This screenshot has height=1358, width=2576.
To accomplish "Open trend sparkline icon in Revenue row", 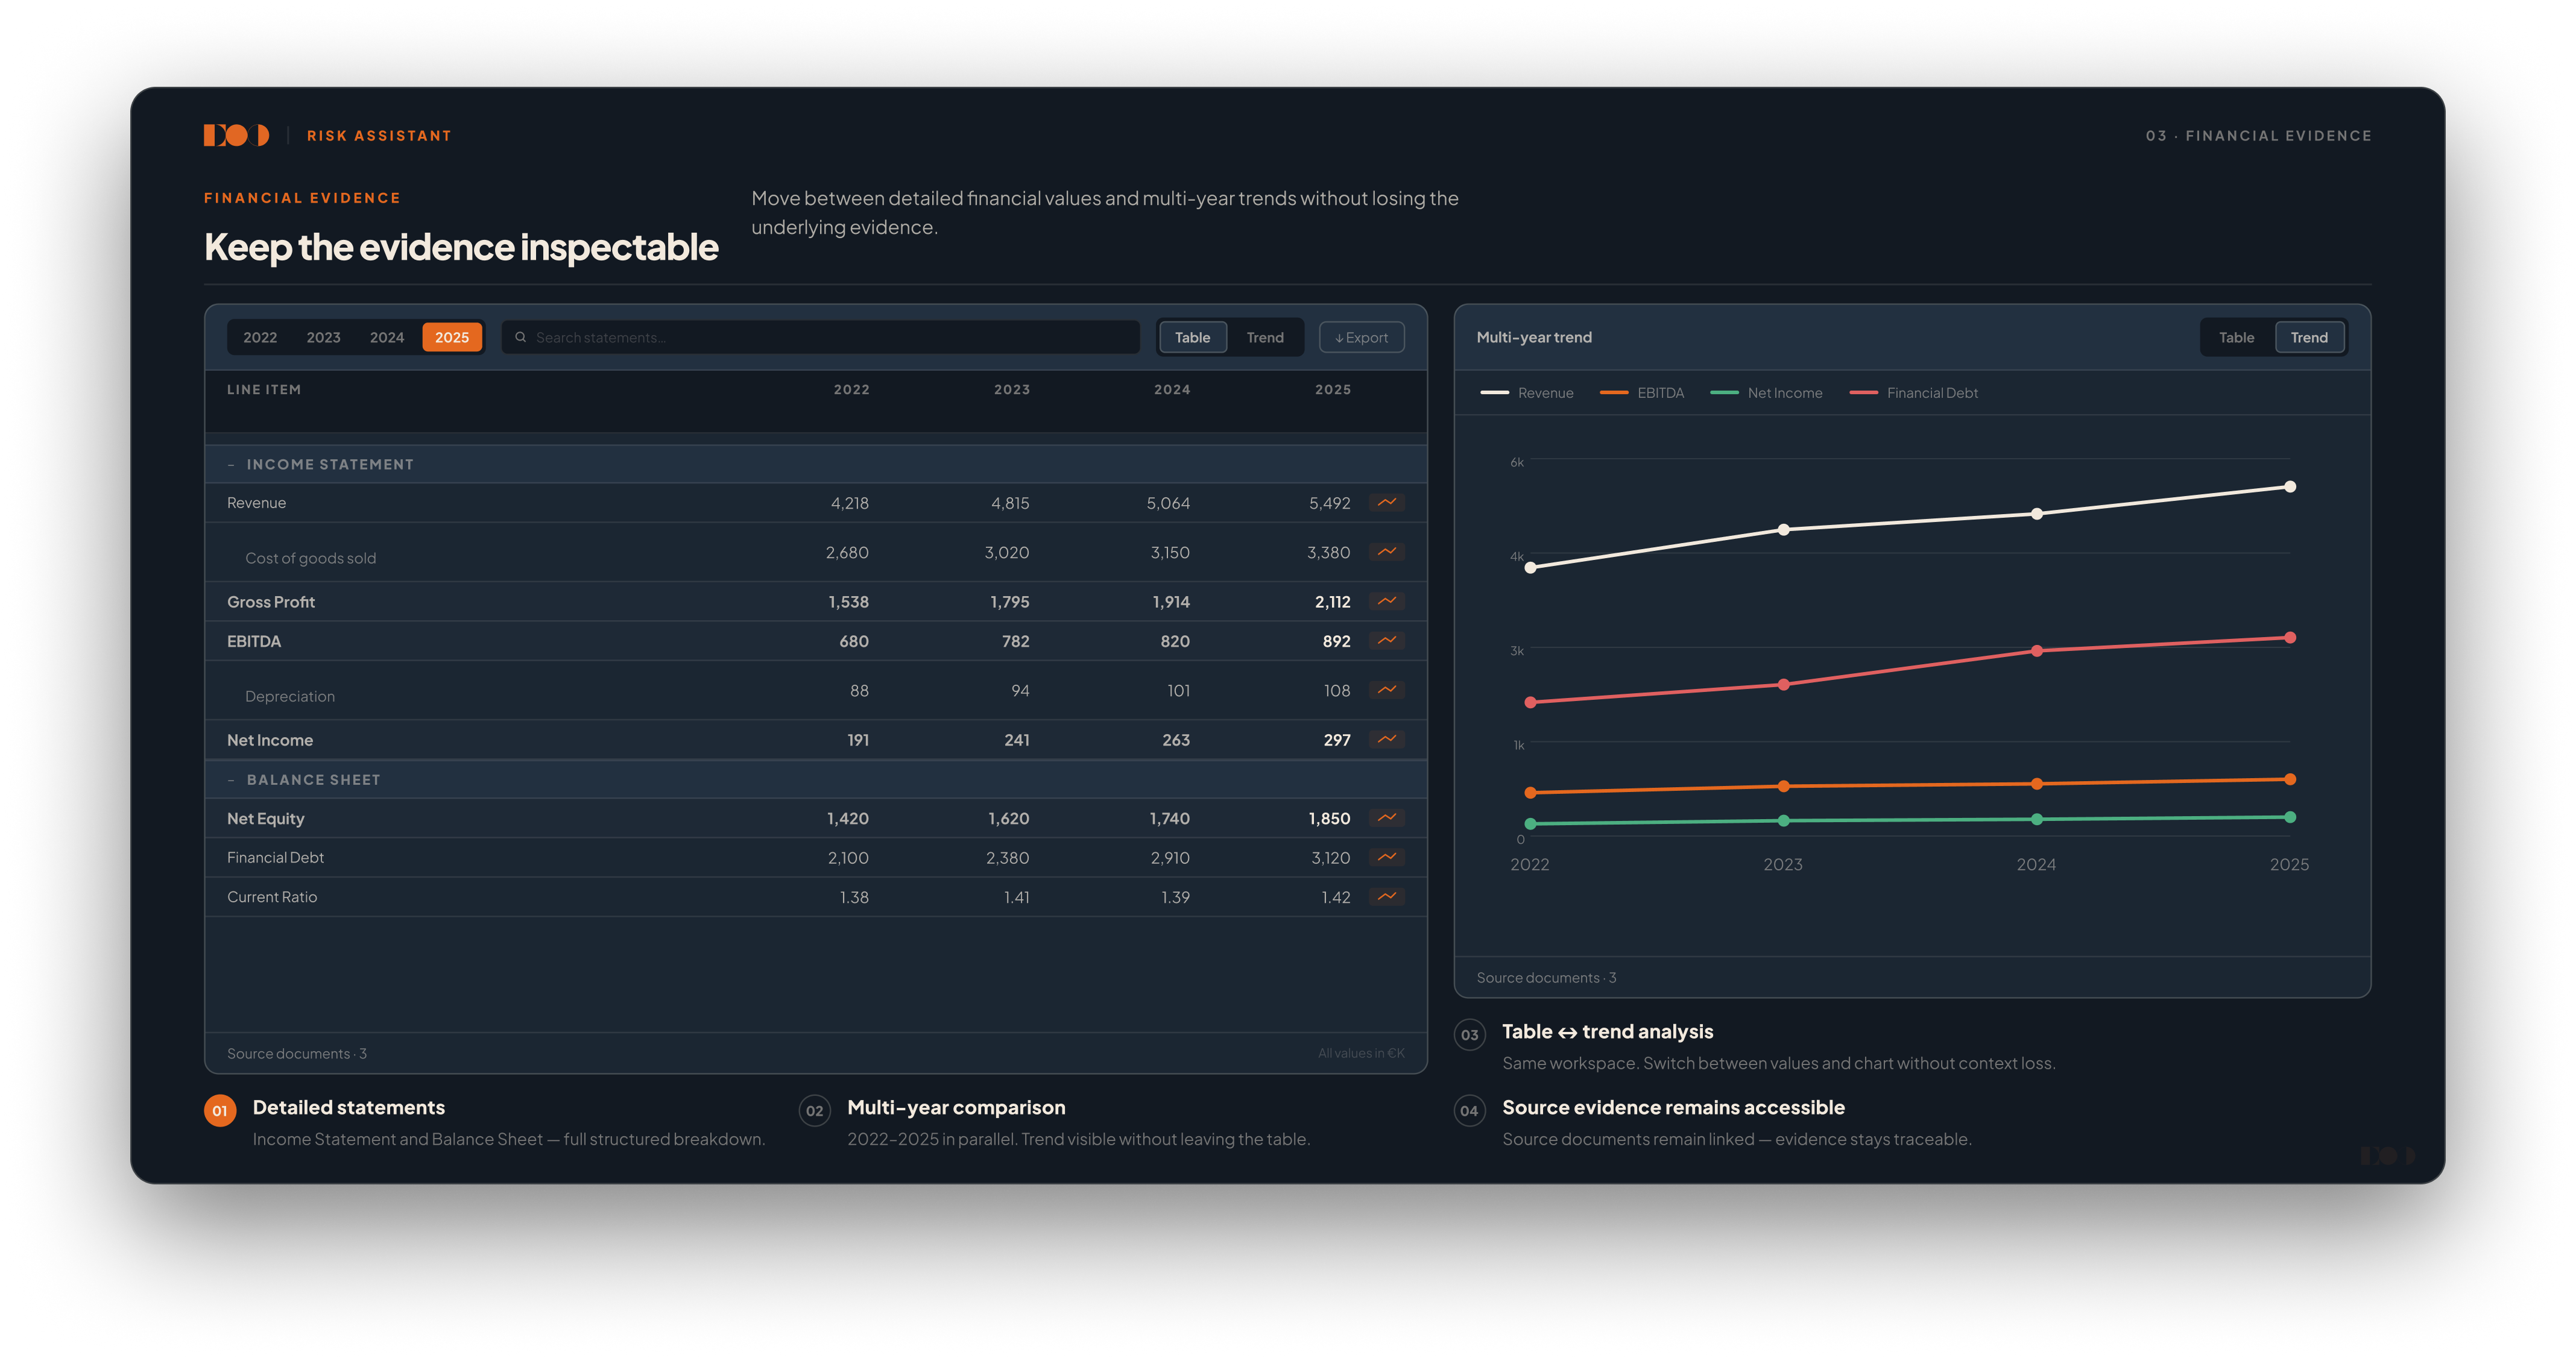I will [1386, 503].
